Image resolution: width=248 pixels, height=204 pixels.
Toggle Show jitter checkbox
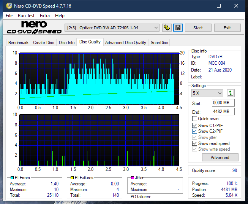(x=194, y=137)
